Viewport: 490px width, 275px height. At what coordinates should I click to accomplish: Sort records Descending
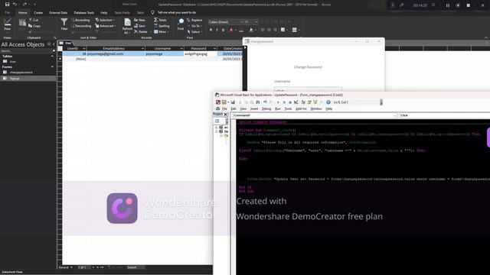[x=81, y=26]
